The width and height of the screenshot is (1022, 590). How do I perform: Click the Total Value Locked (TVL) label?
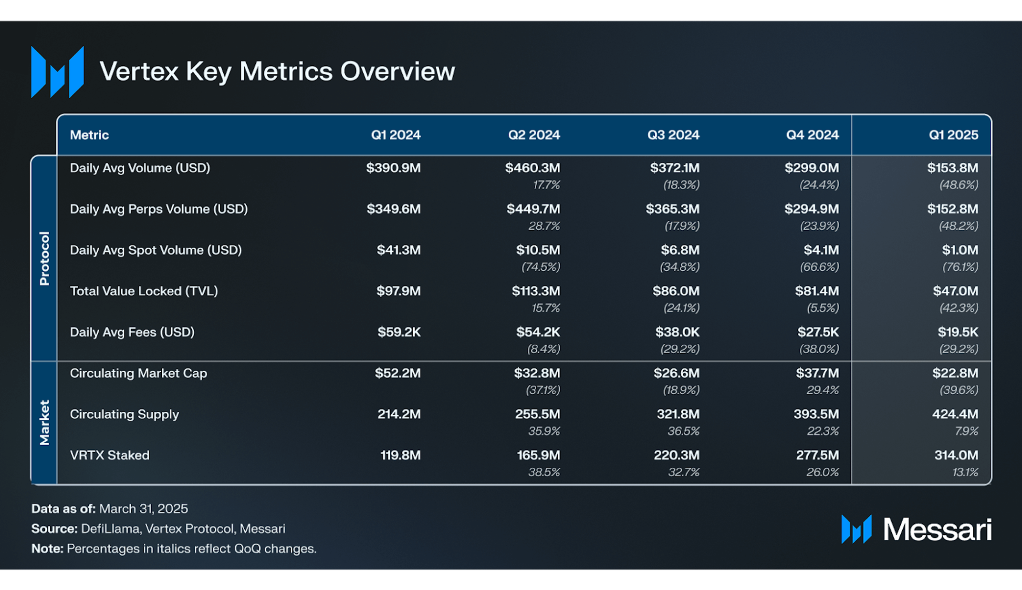(x=144, y=291)
